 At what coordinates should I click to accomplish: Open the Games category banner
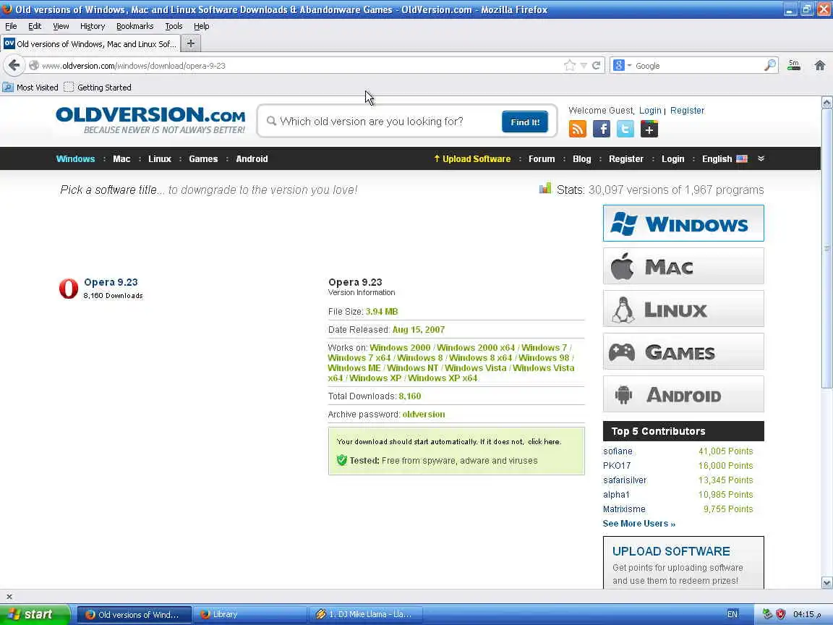[683, 352]
